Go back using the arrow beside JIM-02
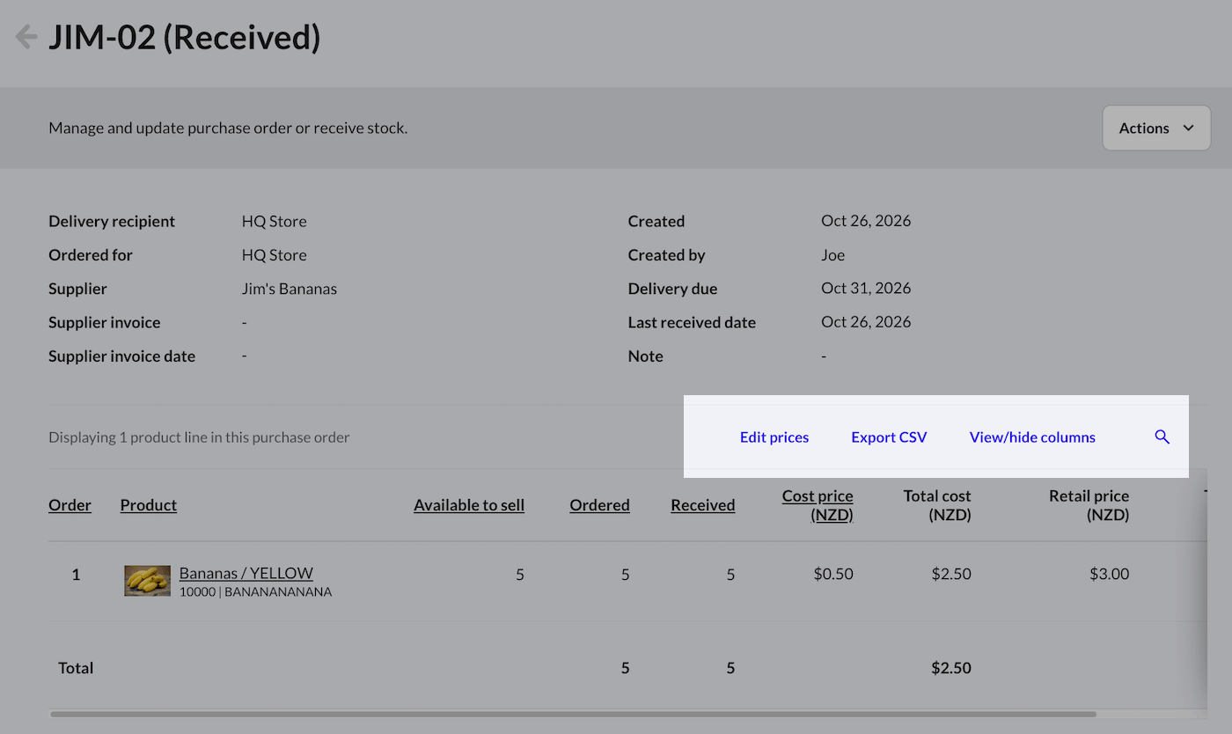 [x=26, y=37]
